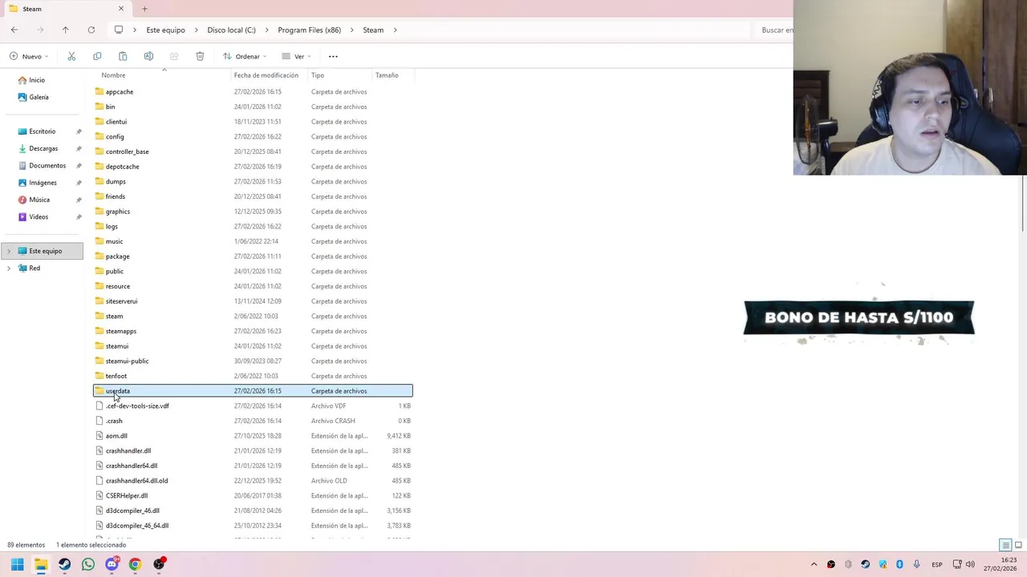Open Discord from the taskbar
The image size is (1027, 577).
[112, 564]
